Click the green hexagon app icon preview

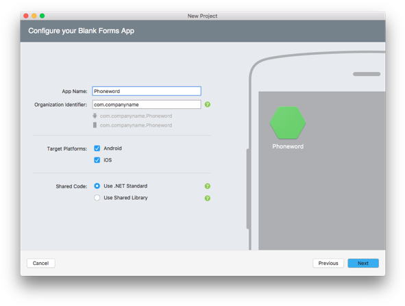coord(288,123)
